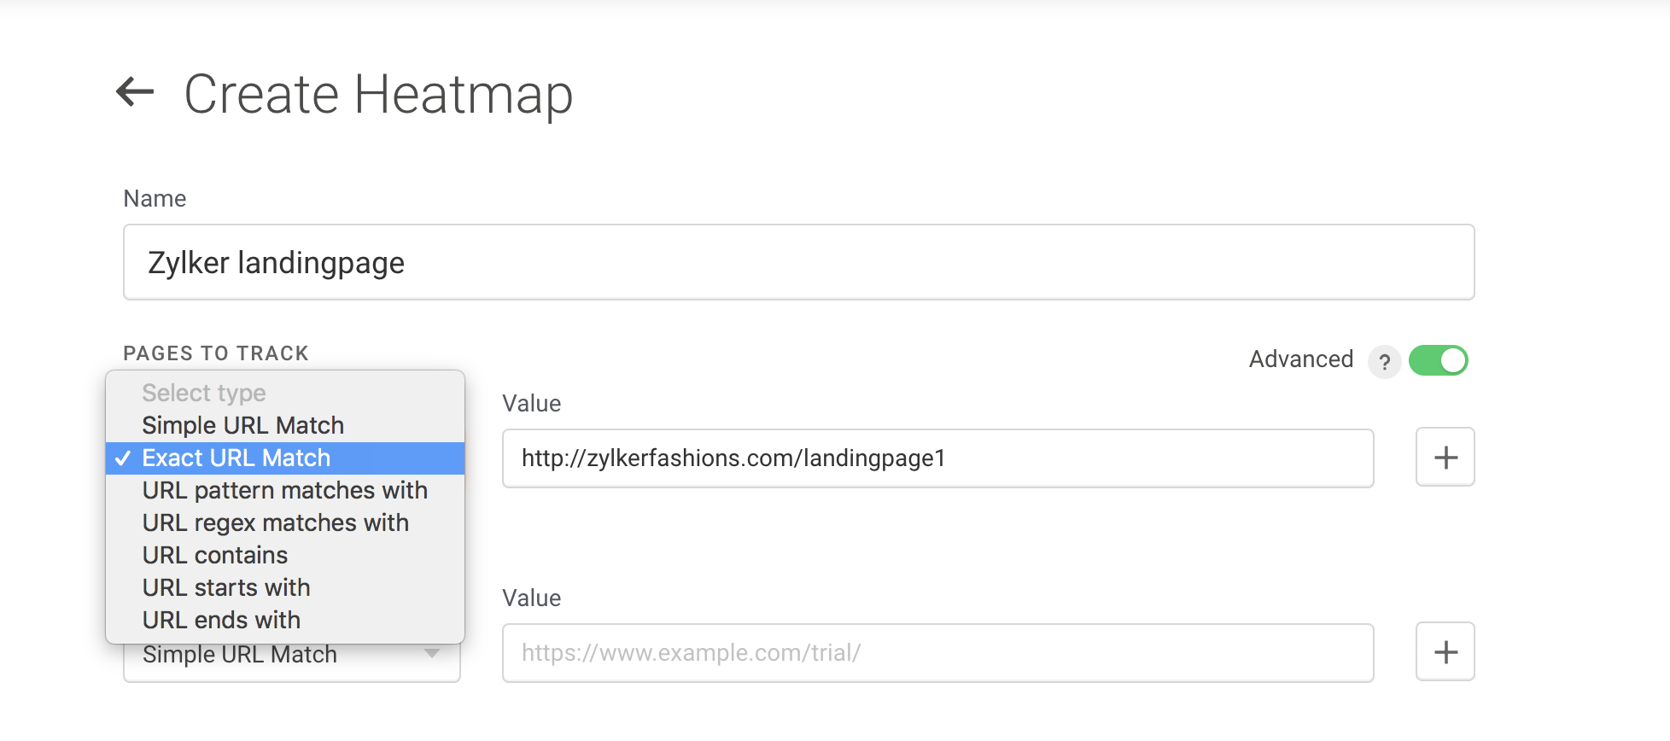Click the plus button beside landingpage1 URL
The height and width of the screenshot is (741, 1670).
click(x=1445, y=458)
